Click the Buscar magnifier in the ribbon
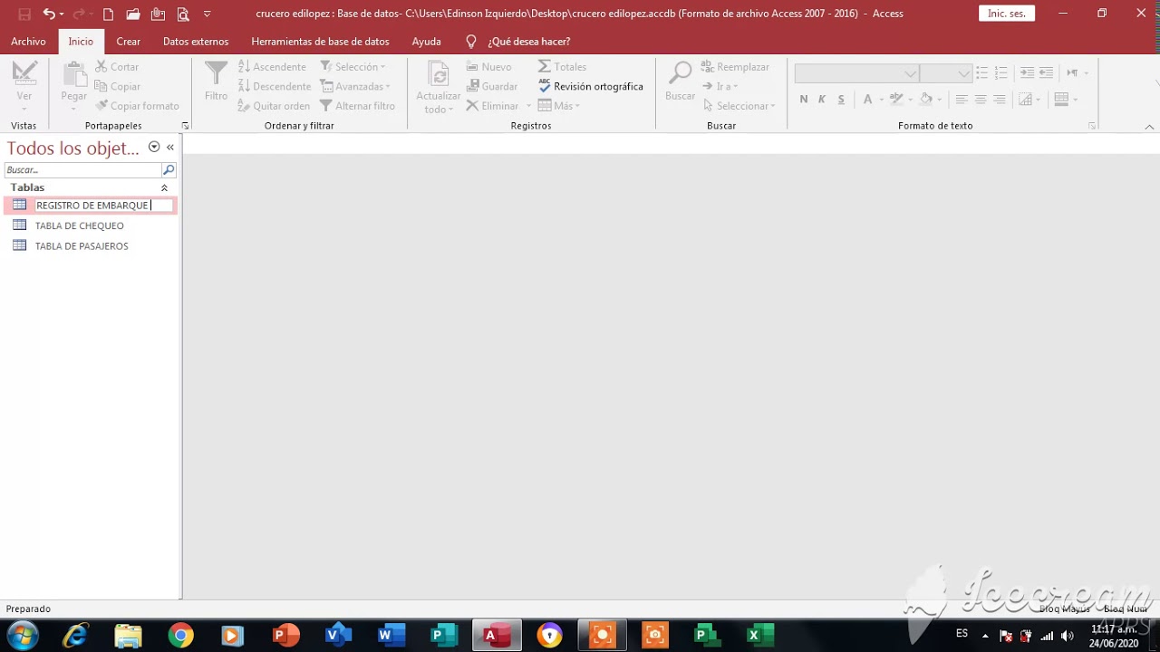The width and height of the screenshot is (1160, 652). coord(680,72)
